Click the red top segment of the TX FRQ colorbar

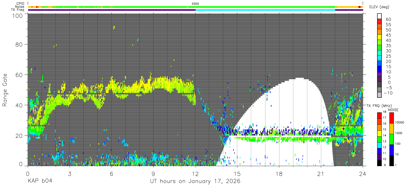click(379, 115)
